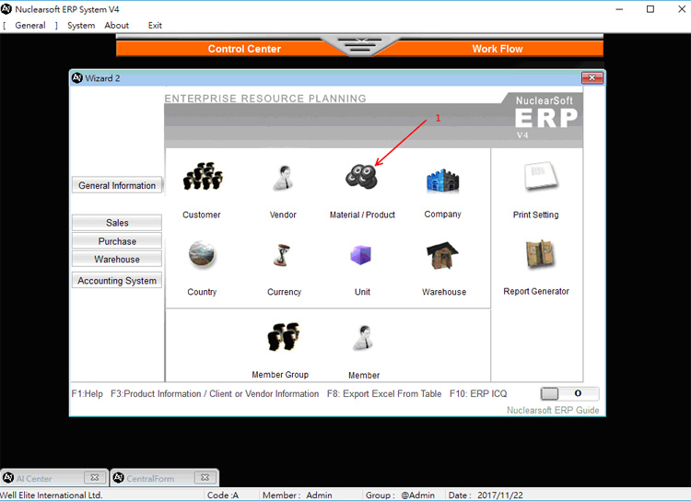The height and width of the screenshot is (501, 691).
Task: Open the Member person icon
Action: (x=364, y=338)
